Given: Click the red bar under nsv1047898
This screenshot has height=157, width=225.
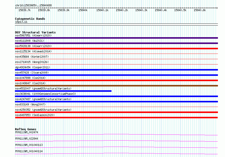Looking at the screenshot, I should click(116, 80).
